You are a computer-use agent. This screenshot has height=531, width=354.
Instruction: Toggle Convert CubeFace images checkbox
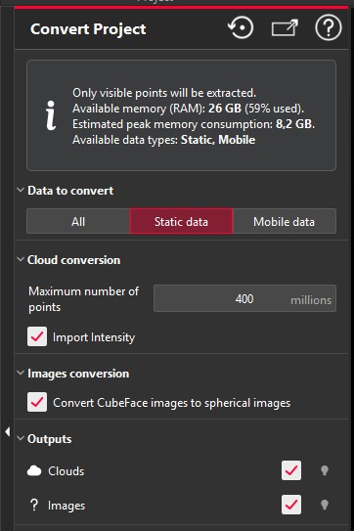click(x=37, y=402)
